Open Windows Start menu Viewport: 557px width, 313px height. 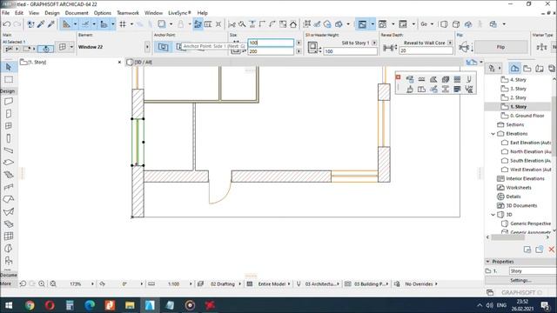coord(9,305)
